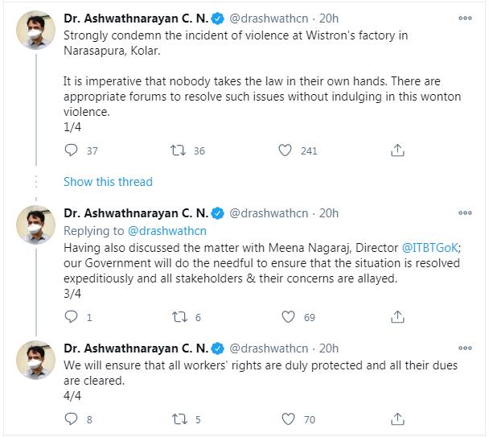Reply to the Wistron factory violence tweet
This screenshot has width=489, height=437.
pos(71,150)
